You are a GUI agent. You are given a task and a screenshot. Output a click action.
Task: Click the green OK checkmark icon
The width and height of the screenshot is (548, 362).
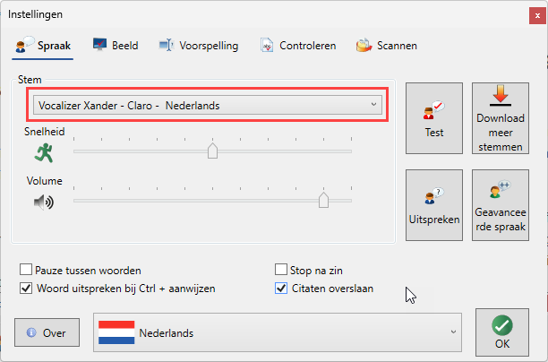click(x=502, y=325)
